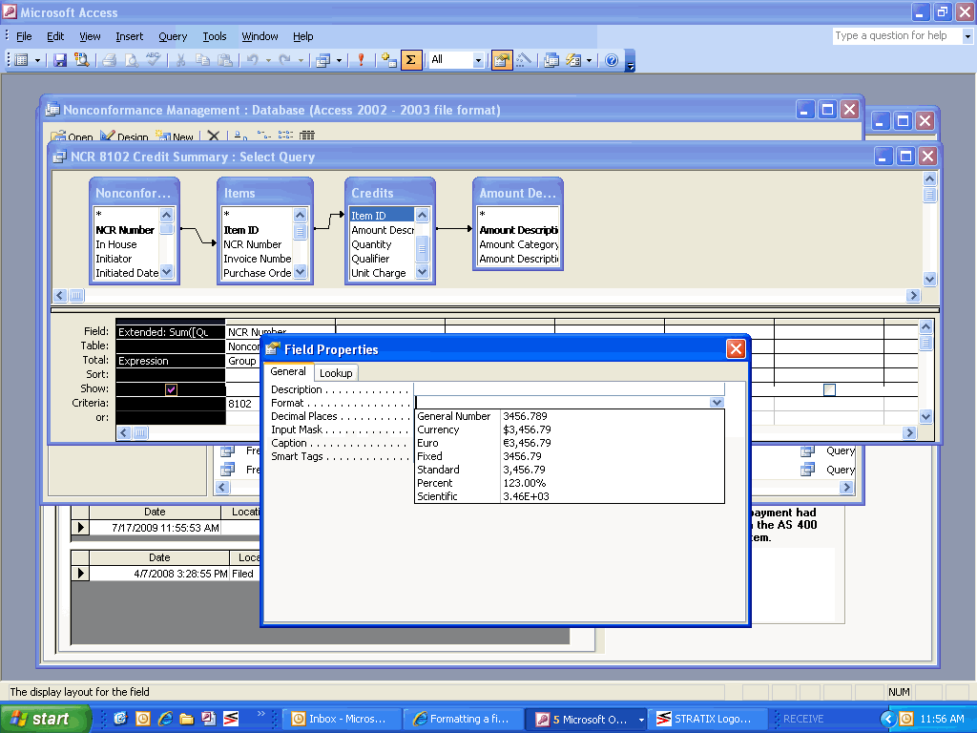
Task: Expand the New Object dropdown arrow
Action: (589, 60)
